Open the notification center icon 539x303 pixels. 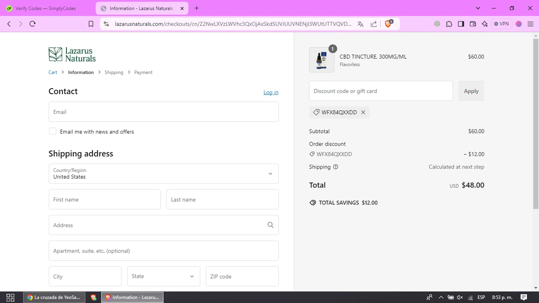pos(524,297)
